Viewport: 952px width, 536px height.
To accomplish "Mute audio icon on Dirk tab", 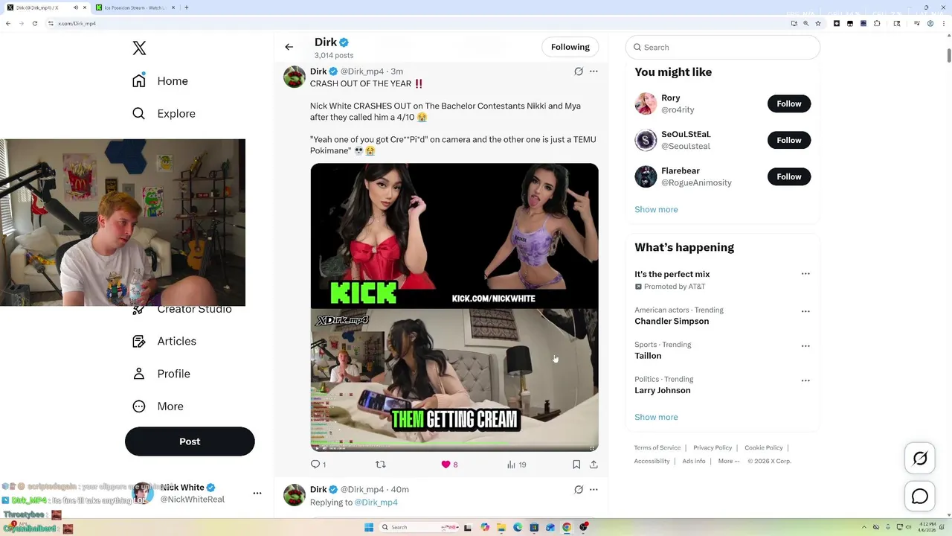I will 75,7.
